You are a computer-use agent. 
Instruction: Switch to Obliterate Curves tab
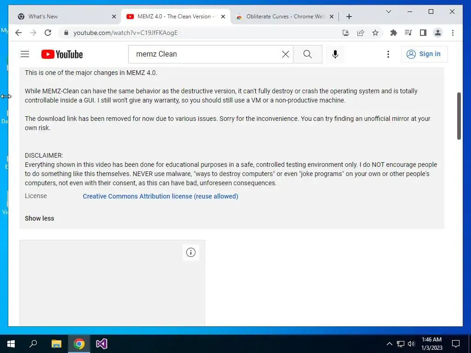point(286,17)
